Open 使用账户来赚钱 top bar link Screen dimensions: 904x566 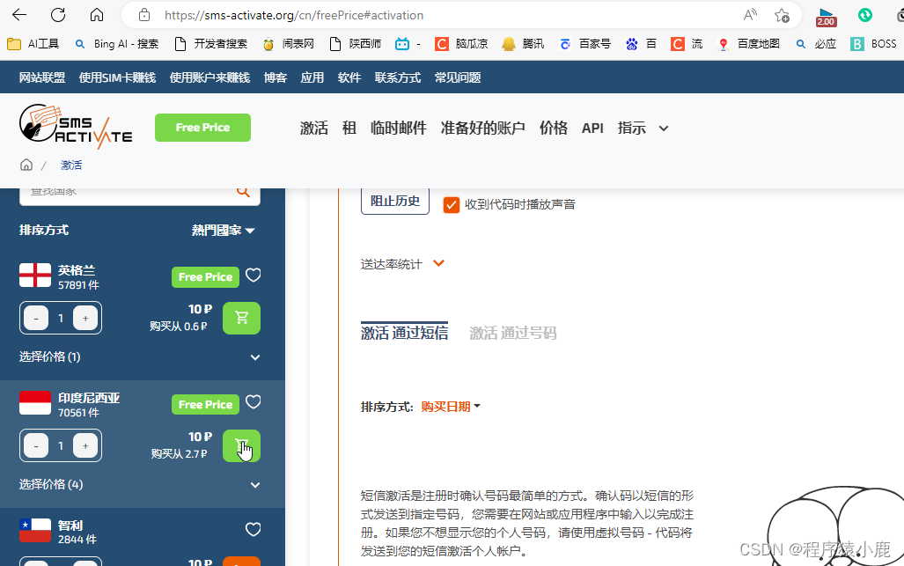point(209,77)
